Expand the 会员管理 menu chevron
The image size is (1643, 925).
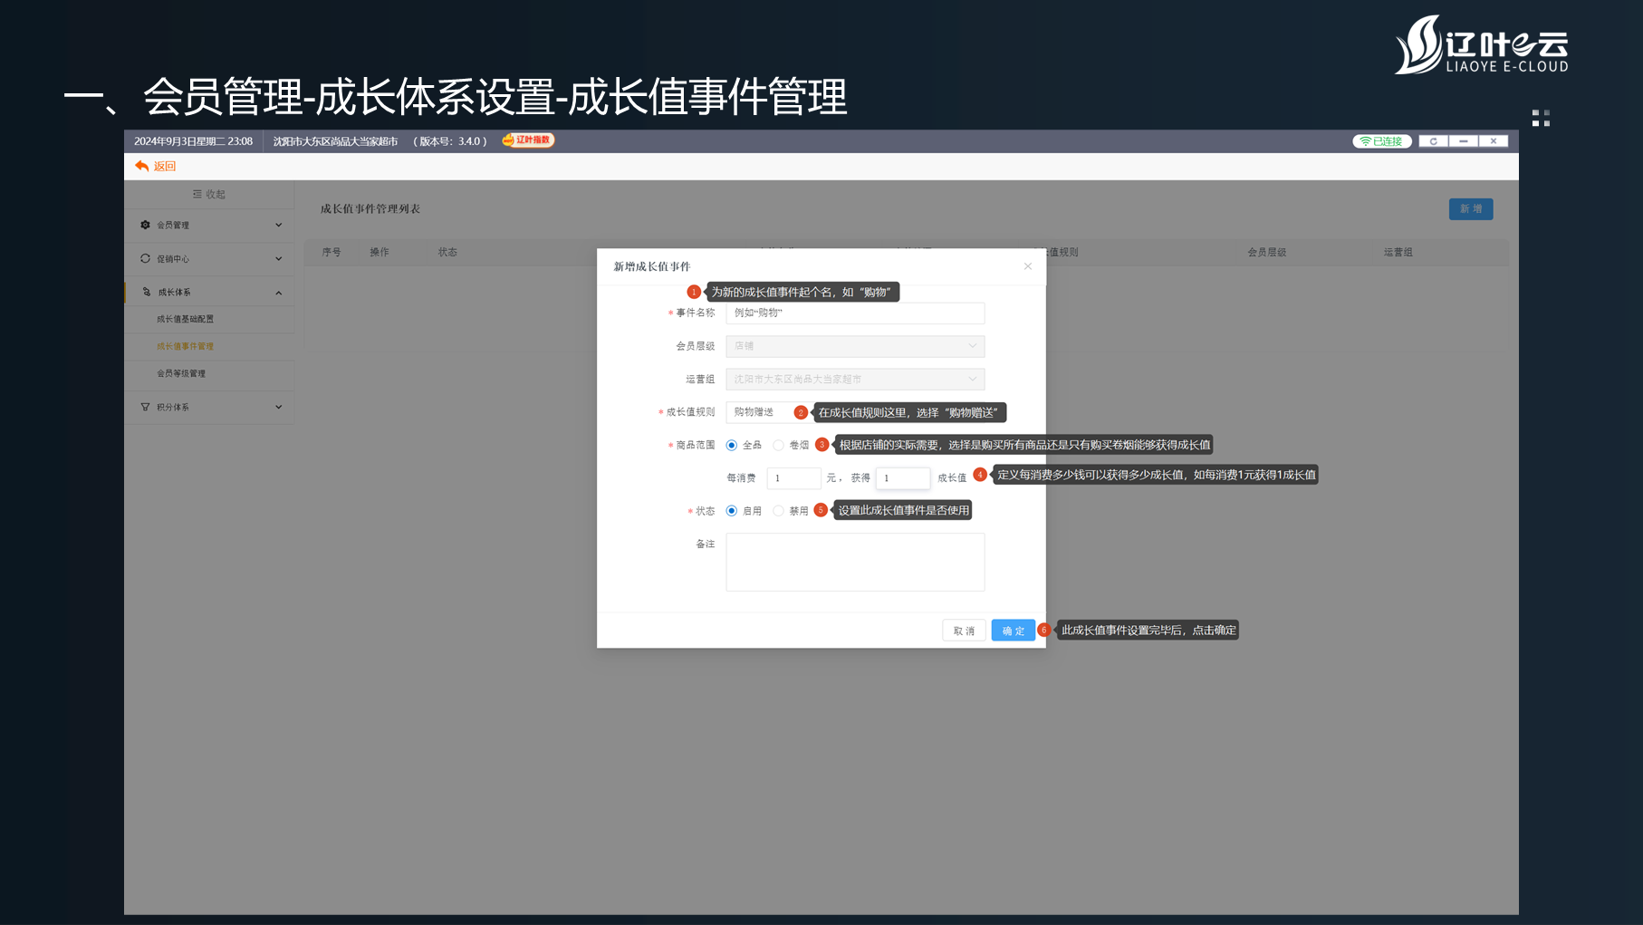click(278, 225)
